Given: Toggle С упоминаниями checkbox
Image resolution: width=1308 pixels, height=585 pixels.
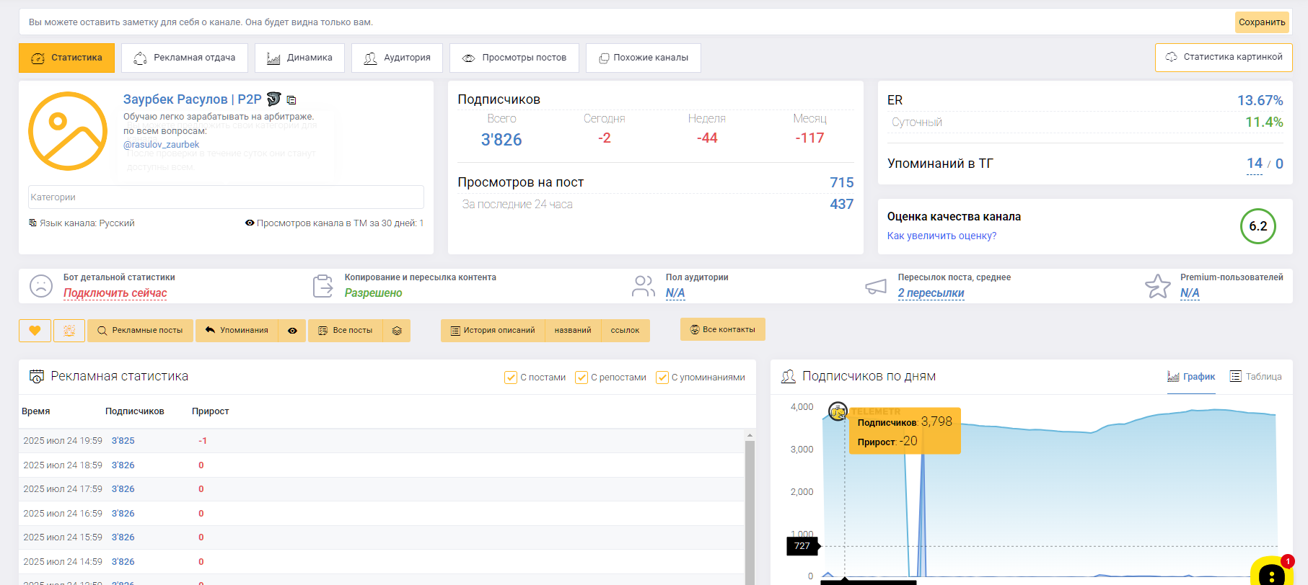Looking at the screenshot, I should pyautogui.click(x=662, y=378).
